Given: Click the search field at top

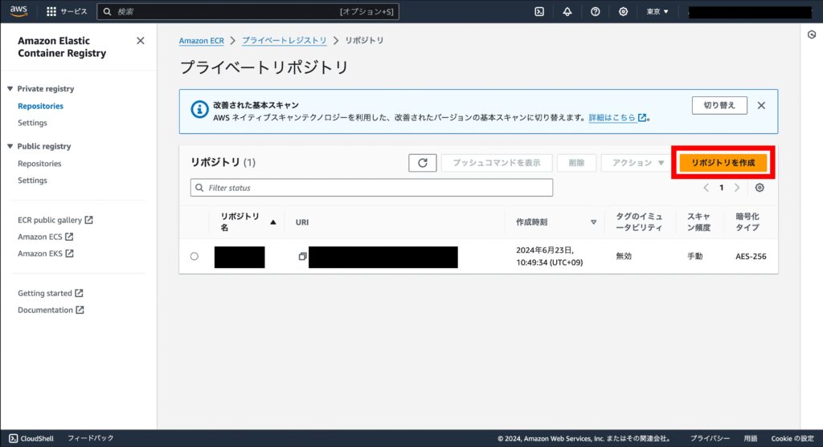Looking at the screenshot, I should pyautogui.click(x=248, y=11).
